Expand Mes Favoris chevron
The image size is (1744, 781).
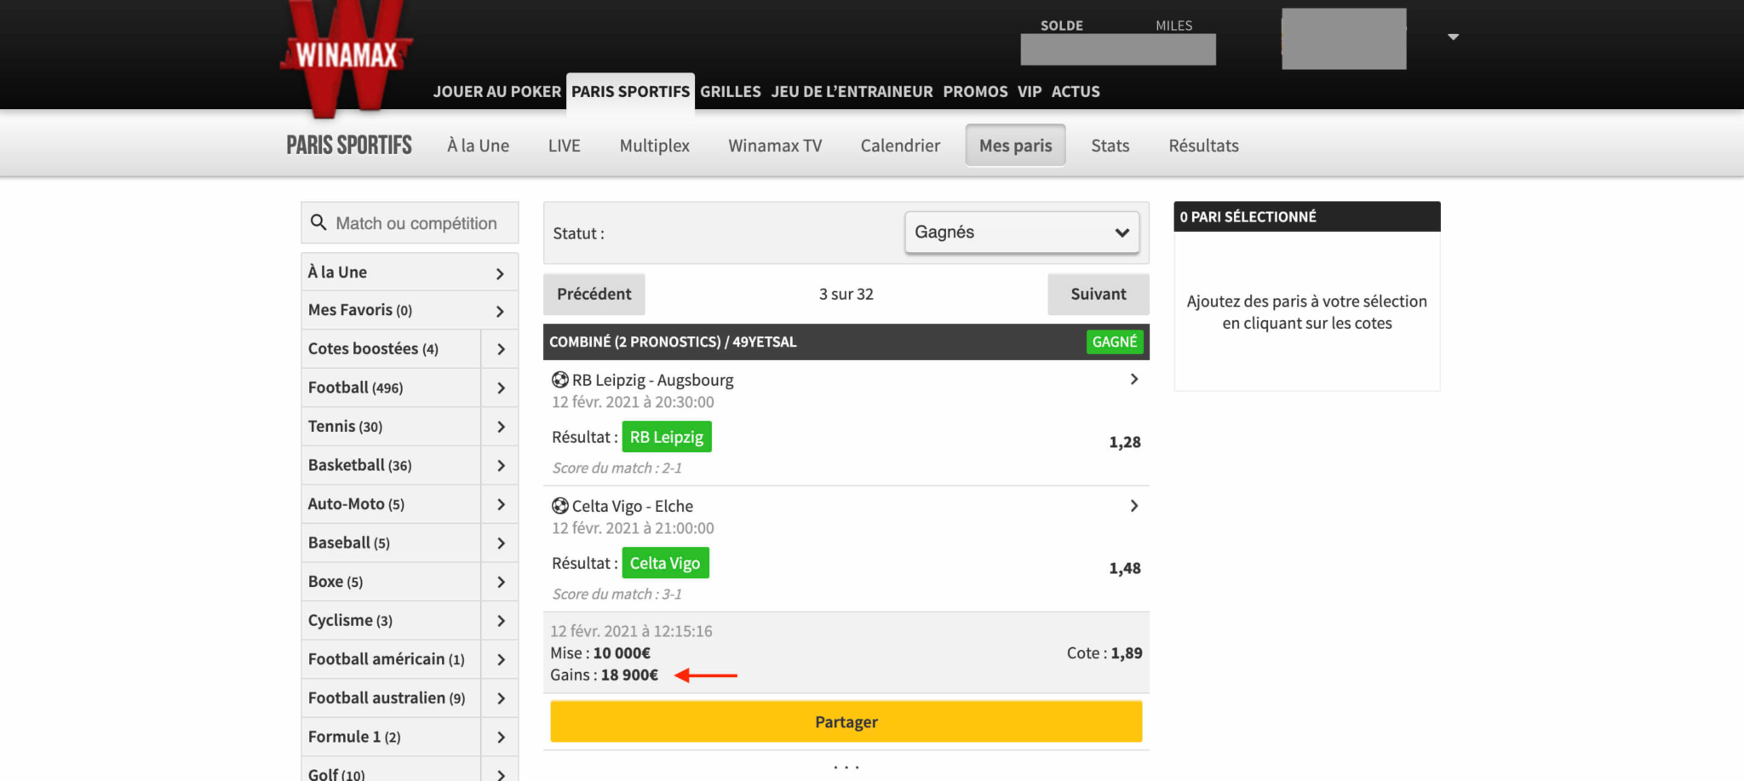(x=501, y=311)
